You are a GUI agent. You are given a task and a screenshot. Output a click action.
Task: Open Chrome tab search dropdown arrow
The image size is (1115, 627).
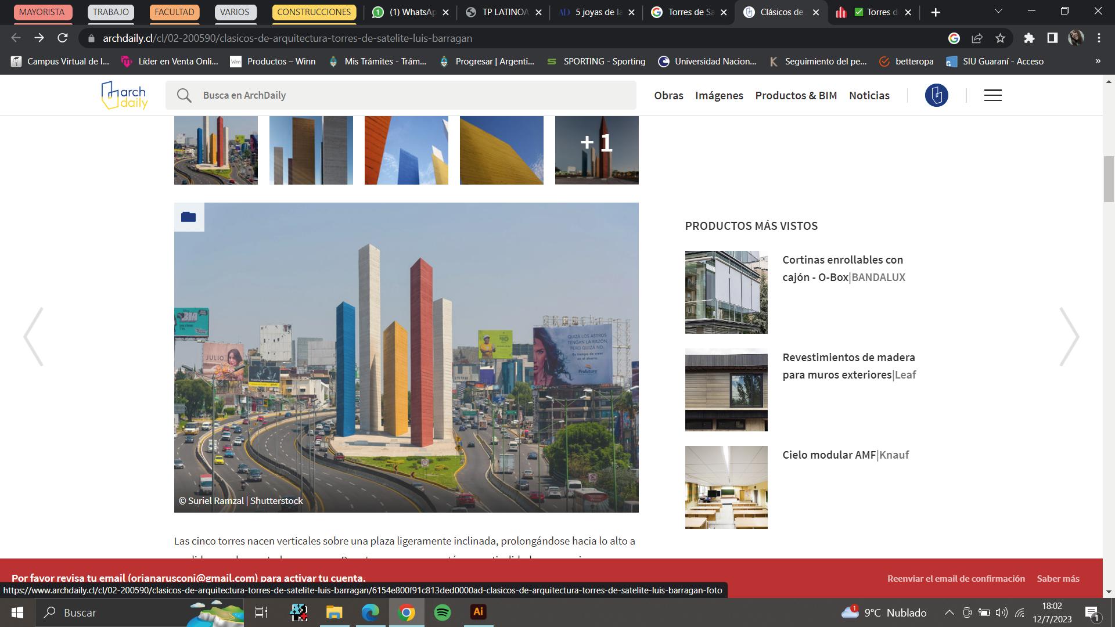click(x=999, y=12)
